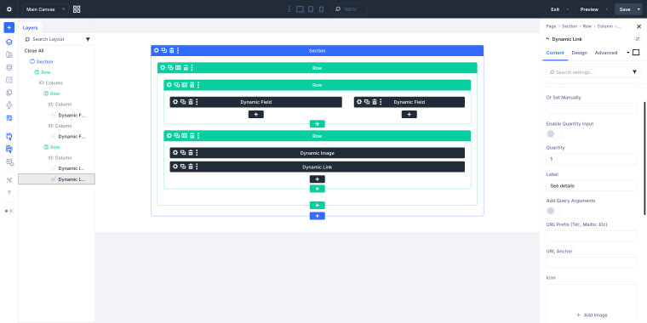Add module below the Dynamic Link module
This screenshot has width=647, height=323.
click(317, 179)
